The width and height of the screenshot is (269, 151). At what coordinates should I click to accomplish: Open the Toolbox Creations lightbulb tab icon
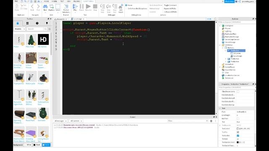coord(47,23)
